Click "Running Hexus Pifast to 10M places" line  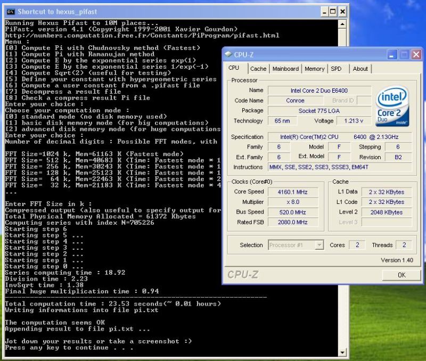[x=81, y=23]
